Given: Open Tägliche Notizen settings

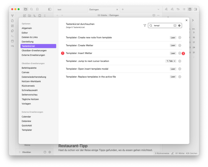Looking at the screenshot, I should pos(38,99).
